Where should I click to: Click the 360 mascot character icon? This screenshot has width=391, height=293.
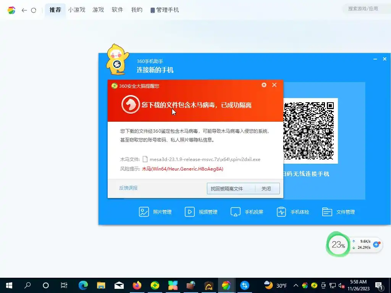117,60
